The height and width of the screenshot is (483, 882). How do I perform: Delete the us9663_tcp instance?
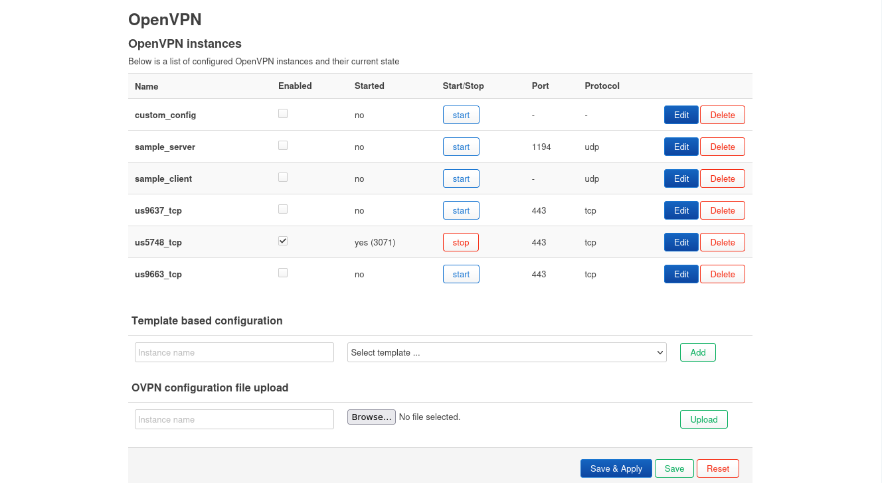[x=723, y=274]
